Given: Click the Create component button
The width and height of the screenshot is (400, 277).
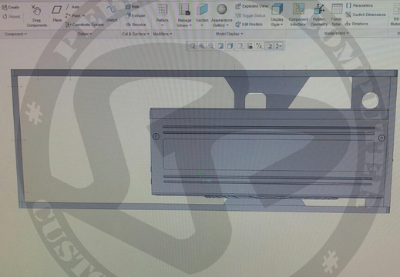Looking at the screenshot, I should coord(11,7).
